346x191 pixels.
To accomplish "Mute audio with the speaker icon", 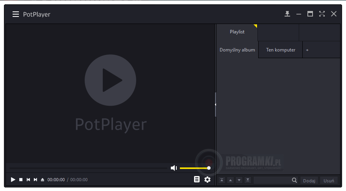I will click(x=174, y=168).
